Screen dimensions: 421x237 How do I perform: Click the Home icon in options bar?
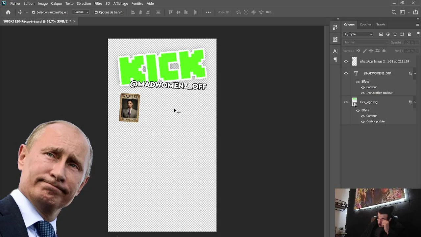click(x=8, y=12)
